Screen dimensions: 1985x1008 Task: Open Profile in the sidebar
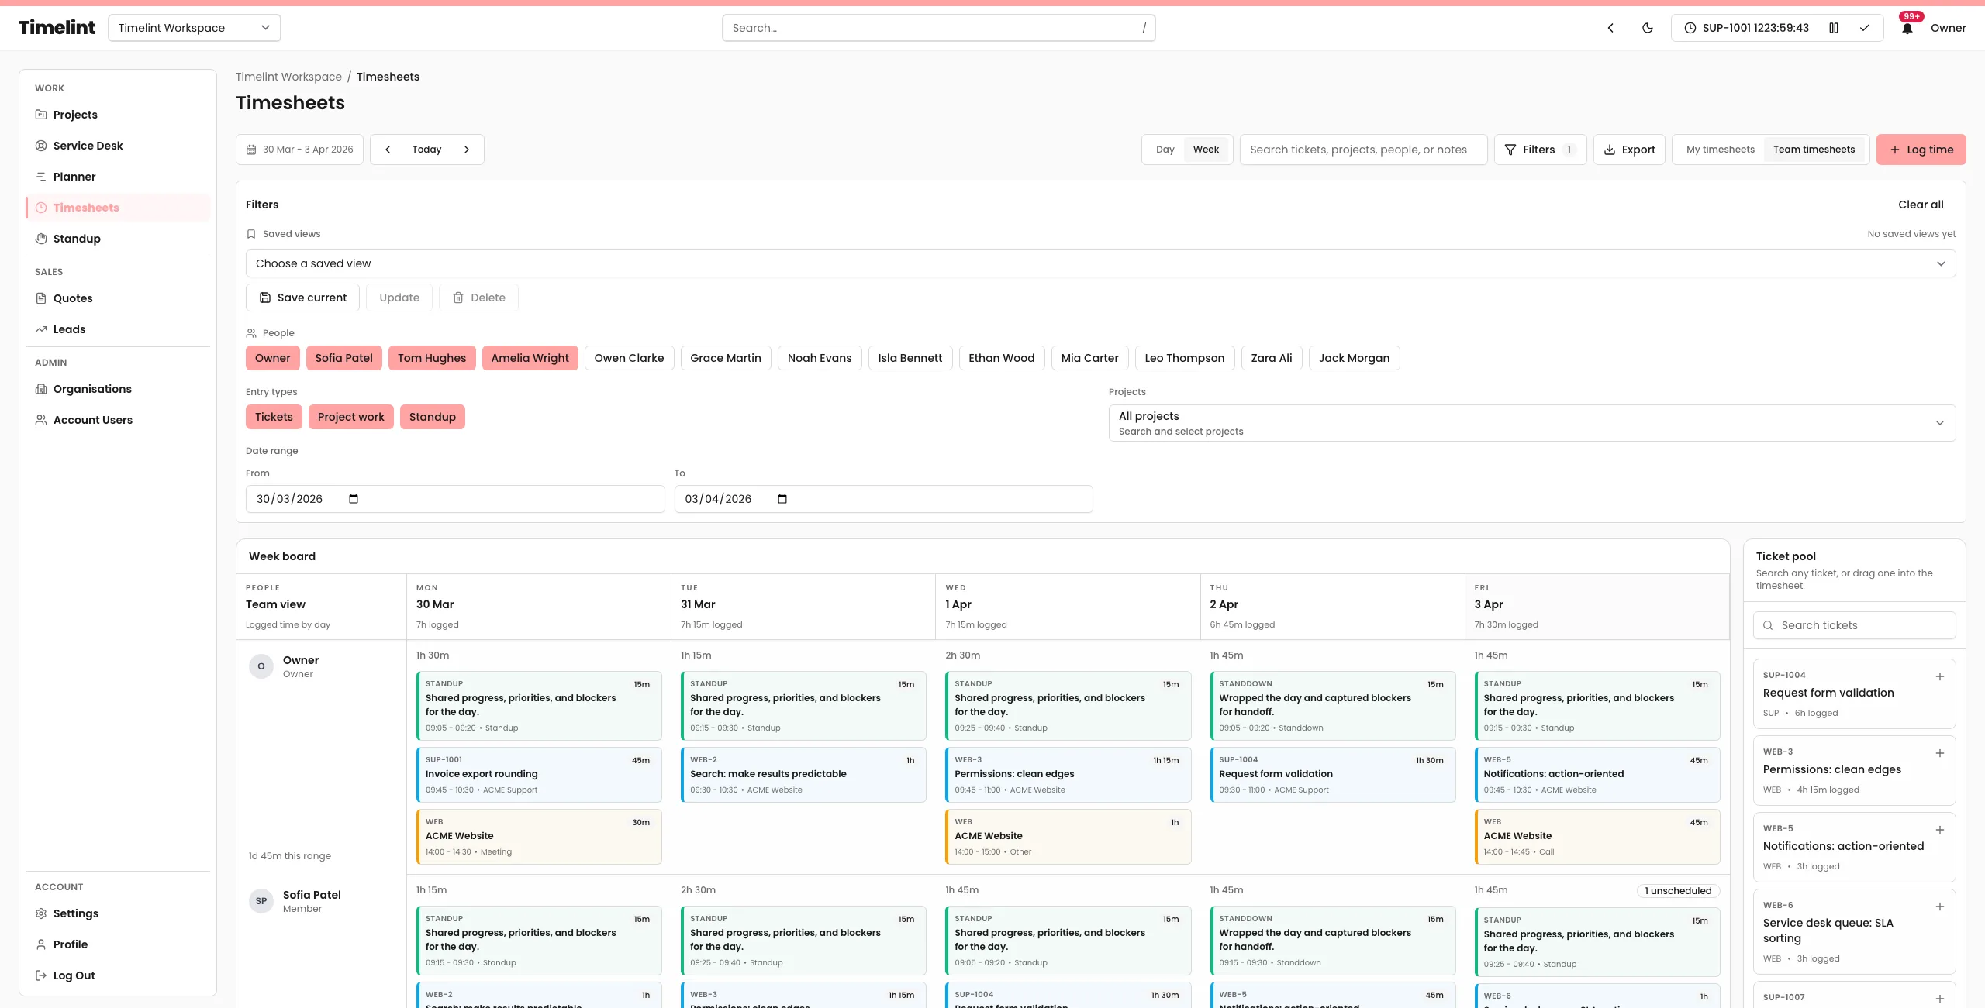click(118, 944)
